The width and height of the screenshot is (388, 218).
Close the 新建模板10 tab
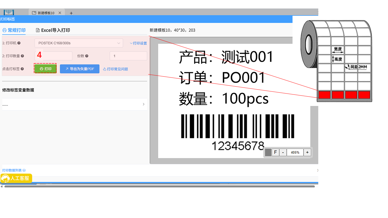tap(60, 13)
